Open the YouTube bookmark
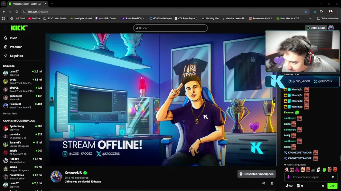The height and width of the screenshot is (191, 341). [34, 19]
